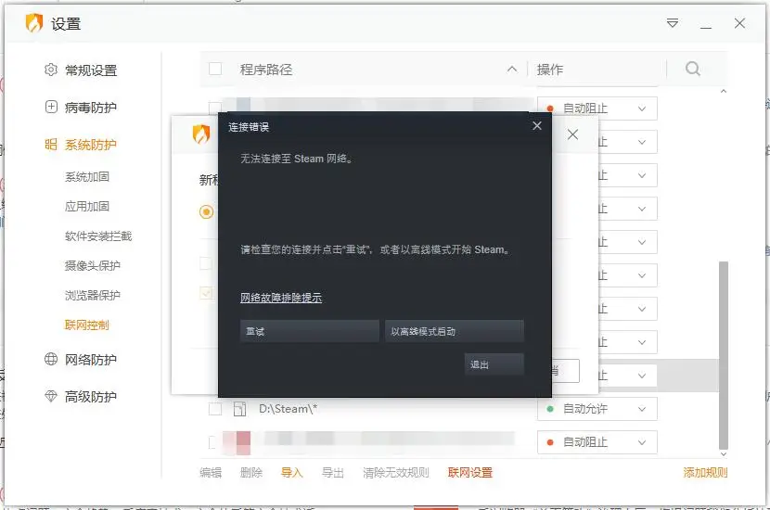Click the diamond icon beside 高级防护
Viewport: 770px width, 510px height.
51,396
